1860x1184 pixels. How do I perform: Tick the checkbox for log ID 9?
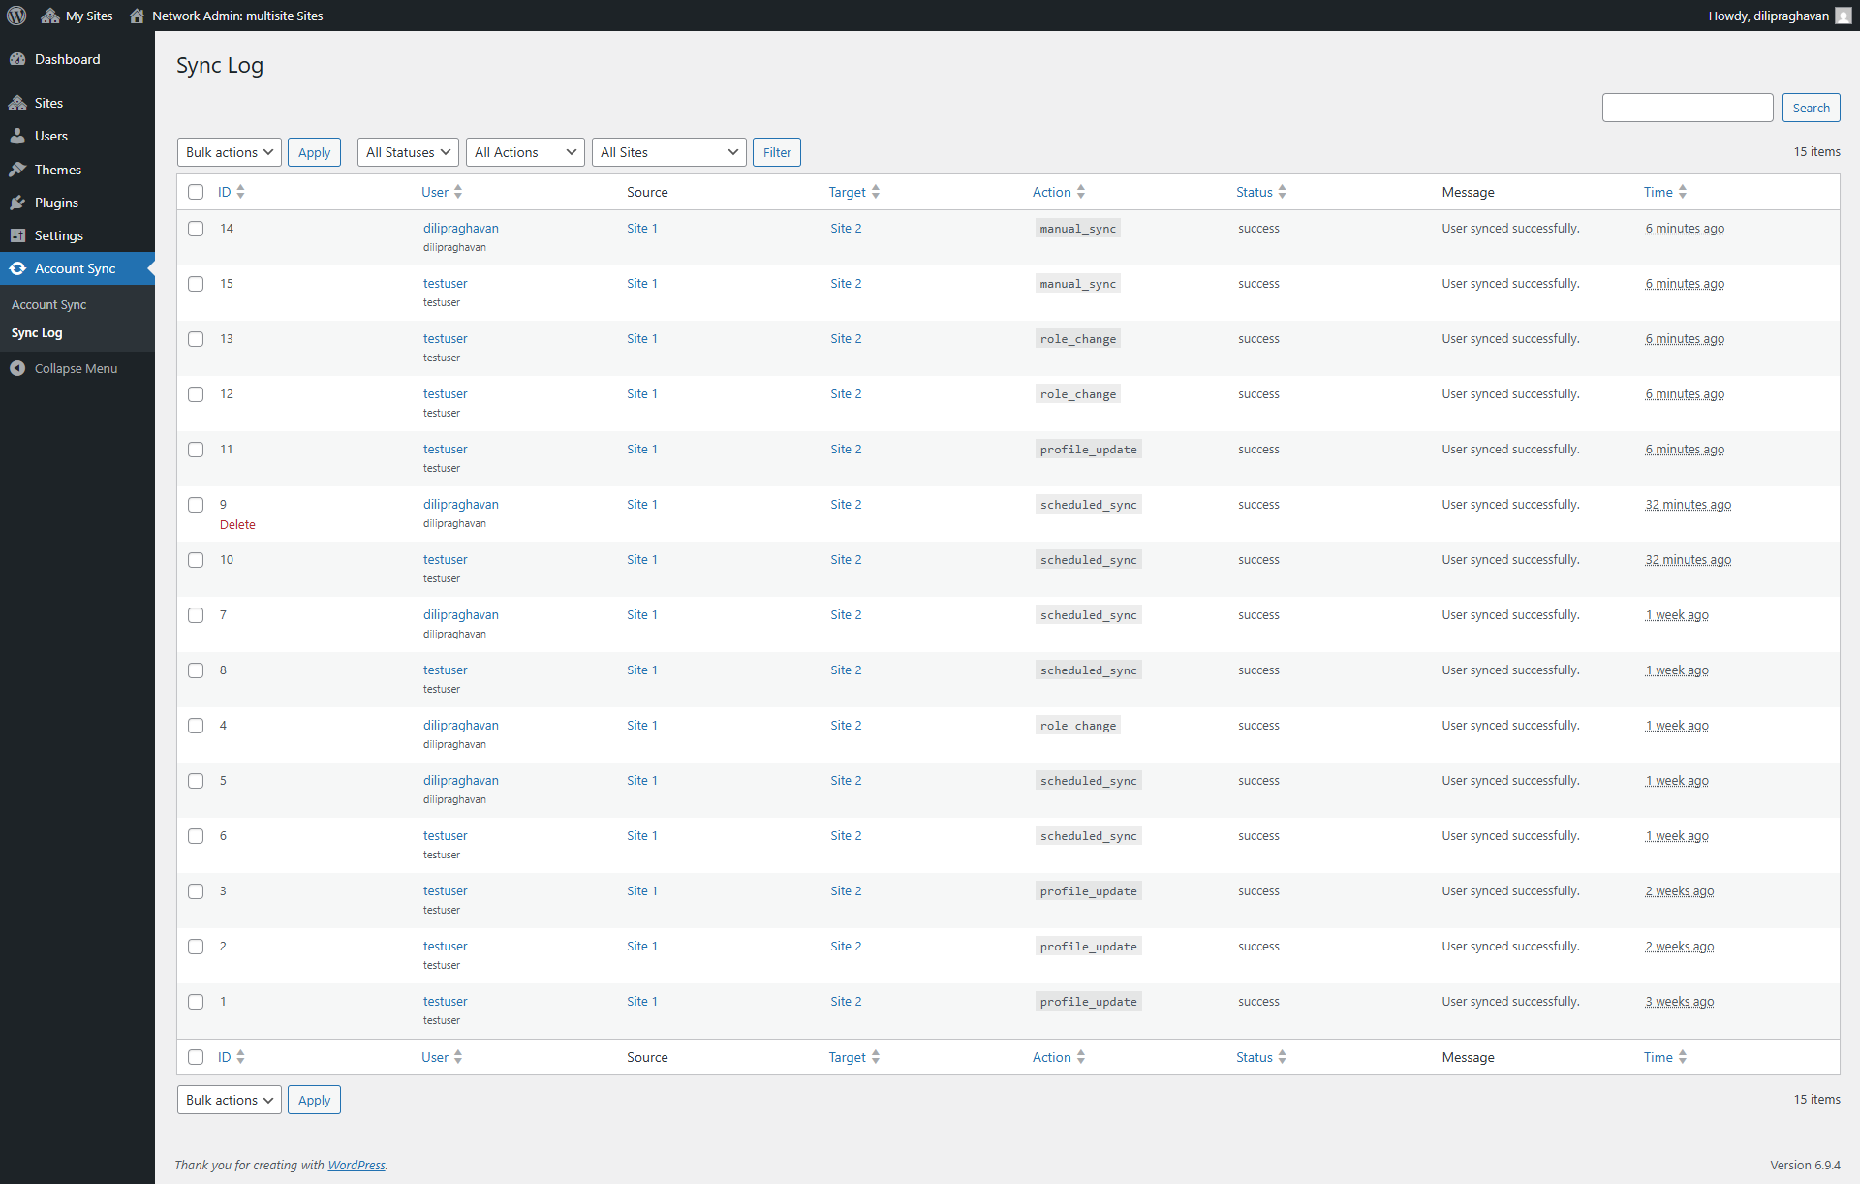[x=196, y=505]
